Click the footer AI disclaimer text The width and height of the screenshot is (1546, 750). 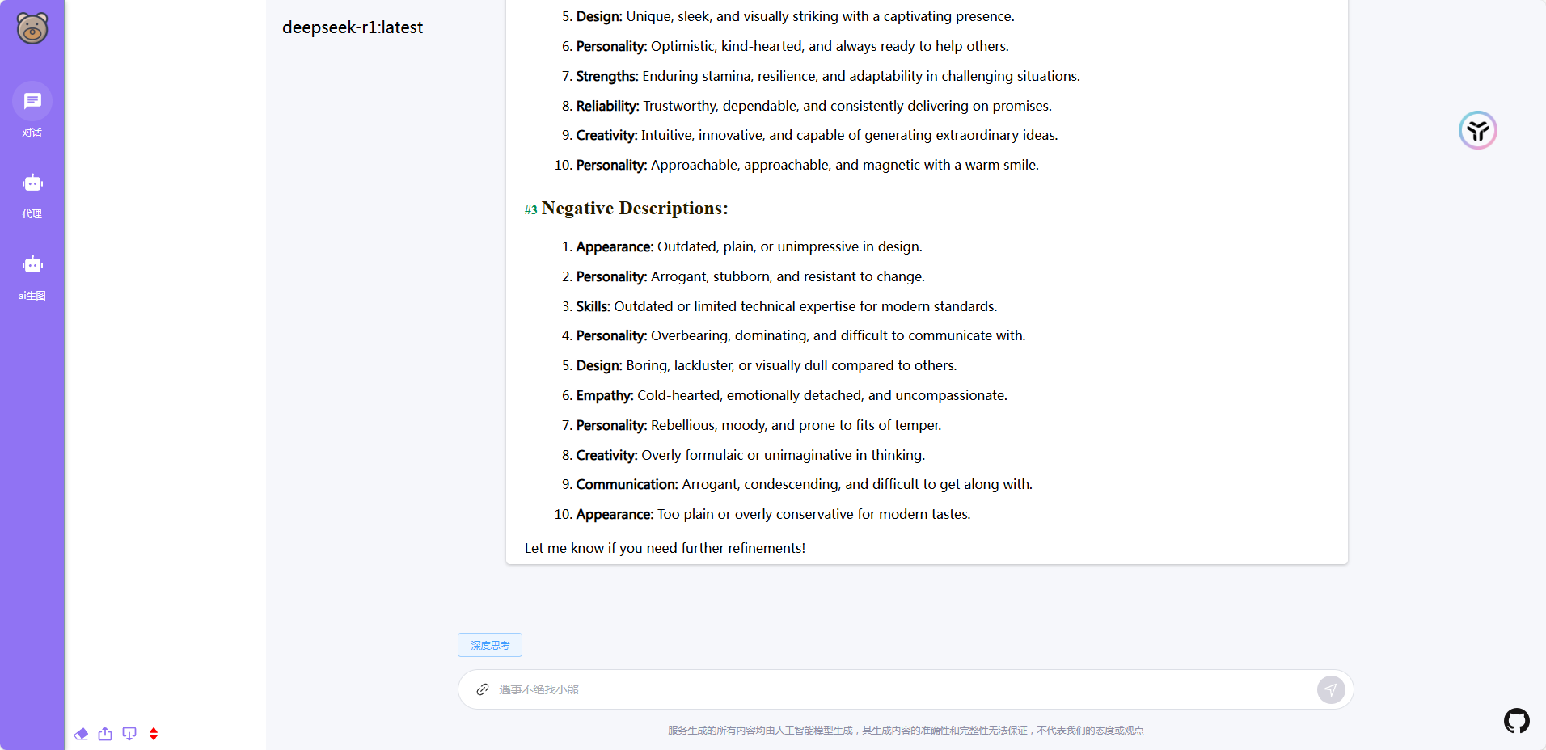tap(906, 731)
